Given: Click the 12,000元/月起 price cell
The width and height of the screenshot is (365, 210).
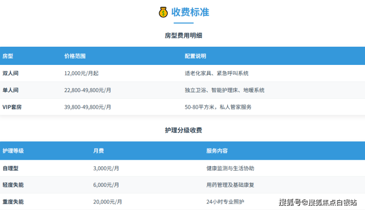Looking at the screenshot, I should 81,73.
